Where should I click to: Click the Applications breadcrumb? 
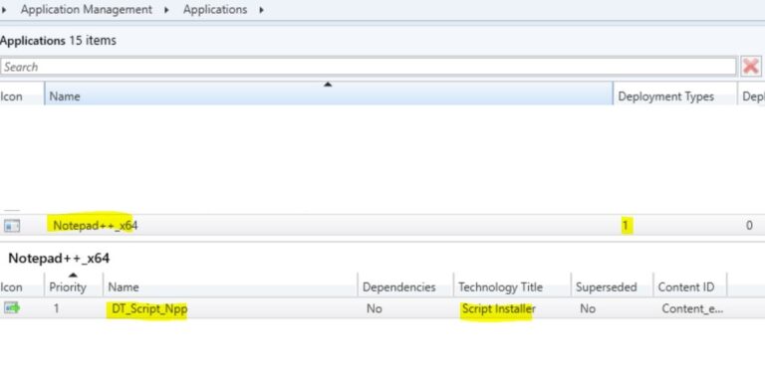tap(215, 9)
